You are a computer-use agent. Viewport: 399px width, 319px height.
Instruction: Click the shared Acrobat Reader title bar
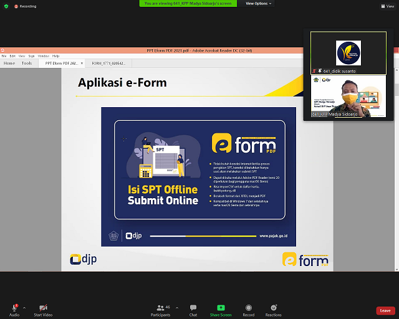point(199,50)
